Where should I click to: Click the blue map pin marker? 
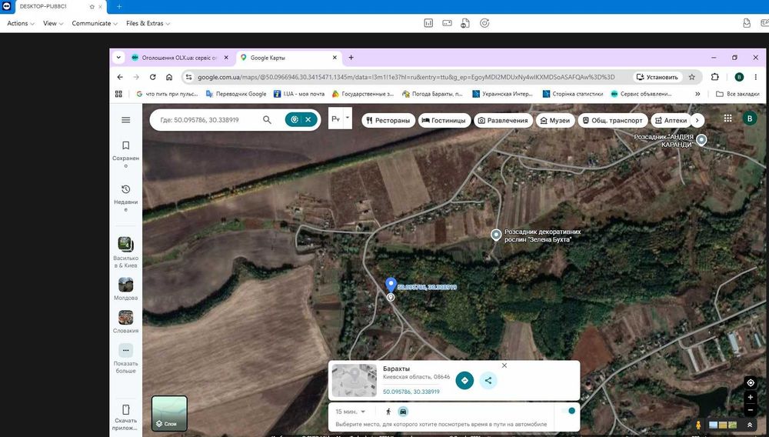coord(391,285)
